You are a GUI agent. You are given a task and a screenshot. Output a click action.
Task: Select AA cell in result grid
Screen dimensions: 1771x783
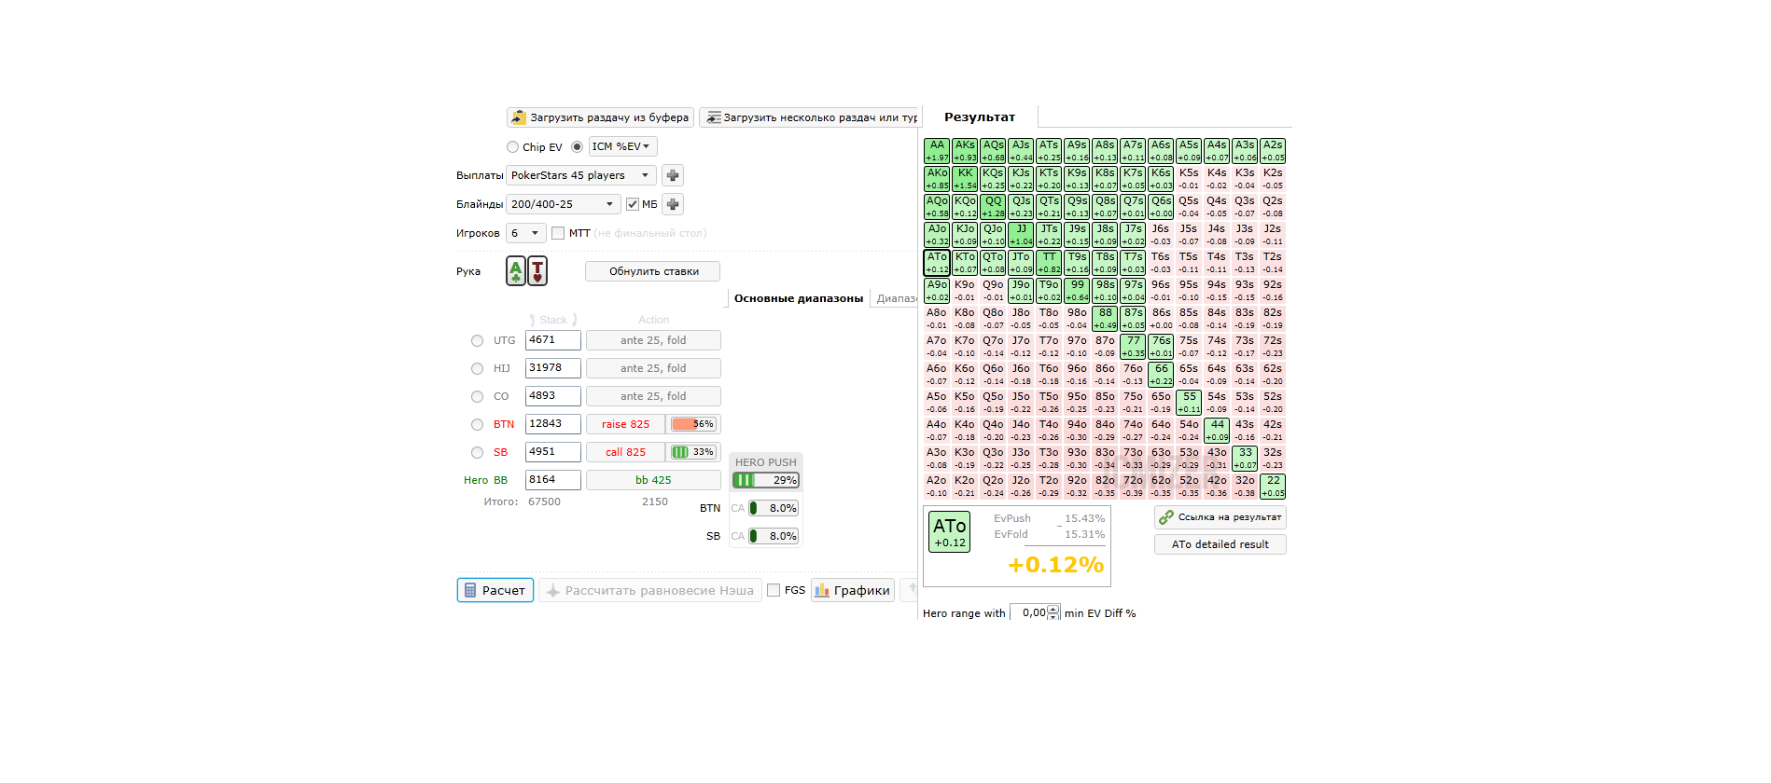tap(937, 151)
